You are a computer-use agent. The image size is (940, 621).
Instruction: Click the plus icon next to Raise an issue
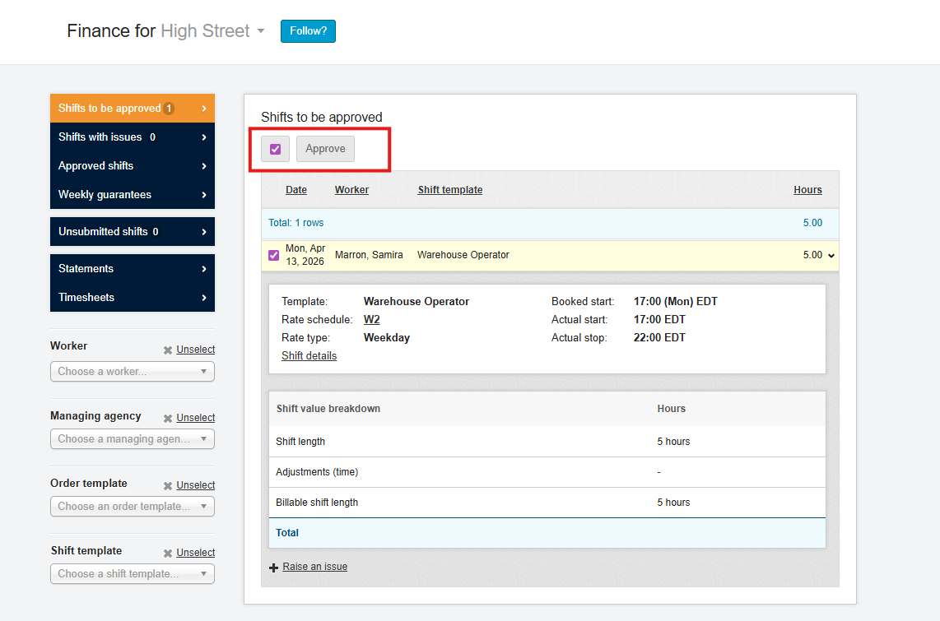click(x=274, y=568)
